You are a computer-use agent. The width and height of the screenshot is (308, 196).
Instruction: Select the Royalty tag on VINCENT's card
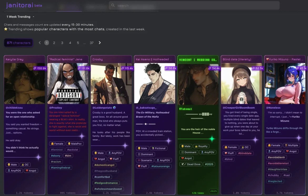click(x=201, y=146)
